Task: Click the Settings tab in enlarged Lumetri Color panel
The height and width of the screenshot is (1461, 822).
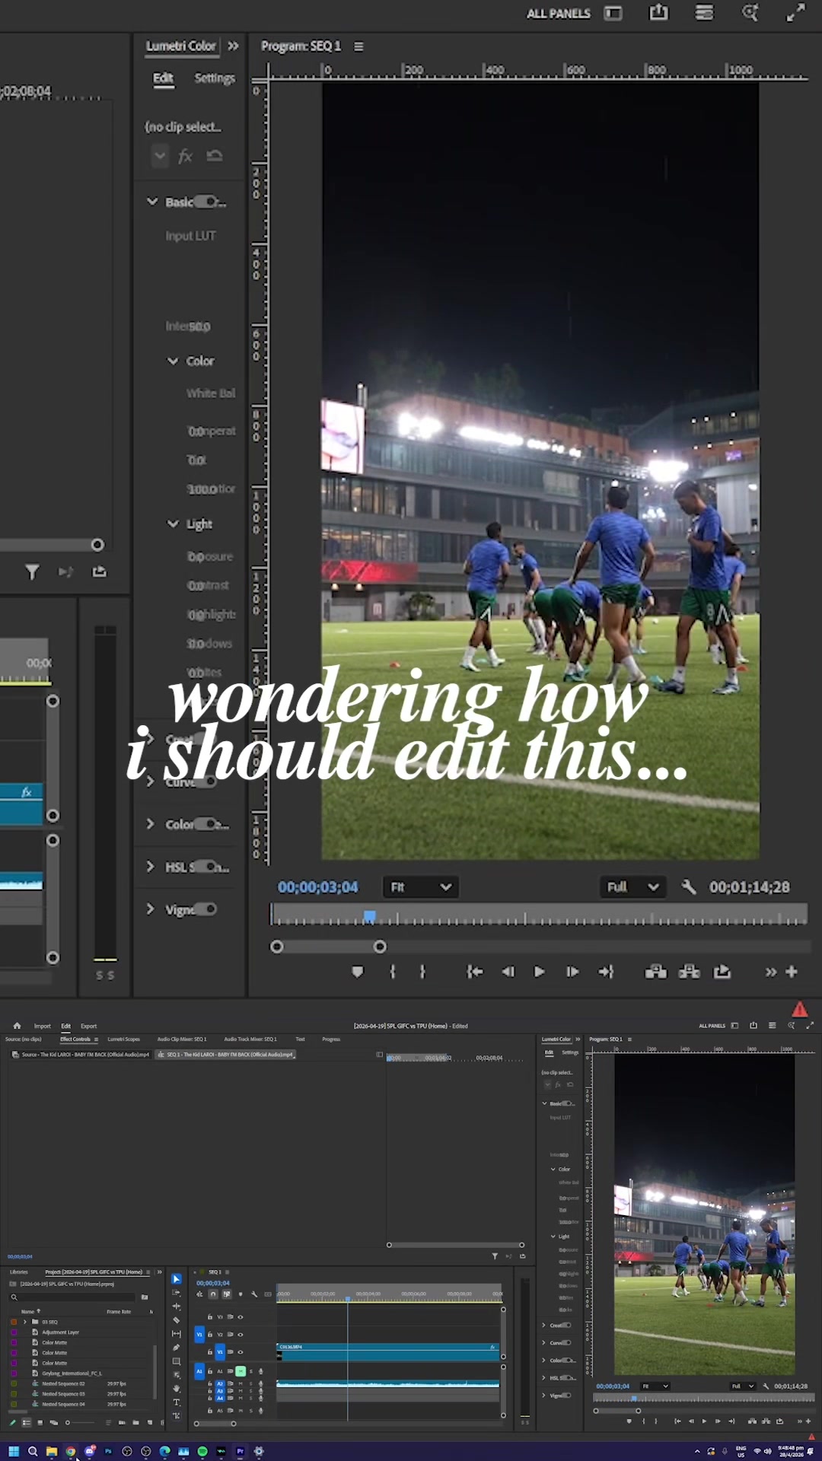Action: pos(214,78)
